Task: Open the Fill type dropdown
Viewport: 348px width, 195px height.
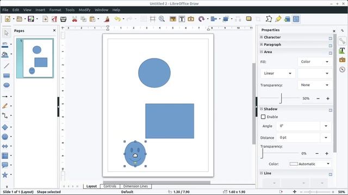Action: 315,62
